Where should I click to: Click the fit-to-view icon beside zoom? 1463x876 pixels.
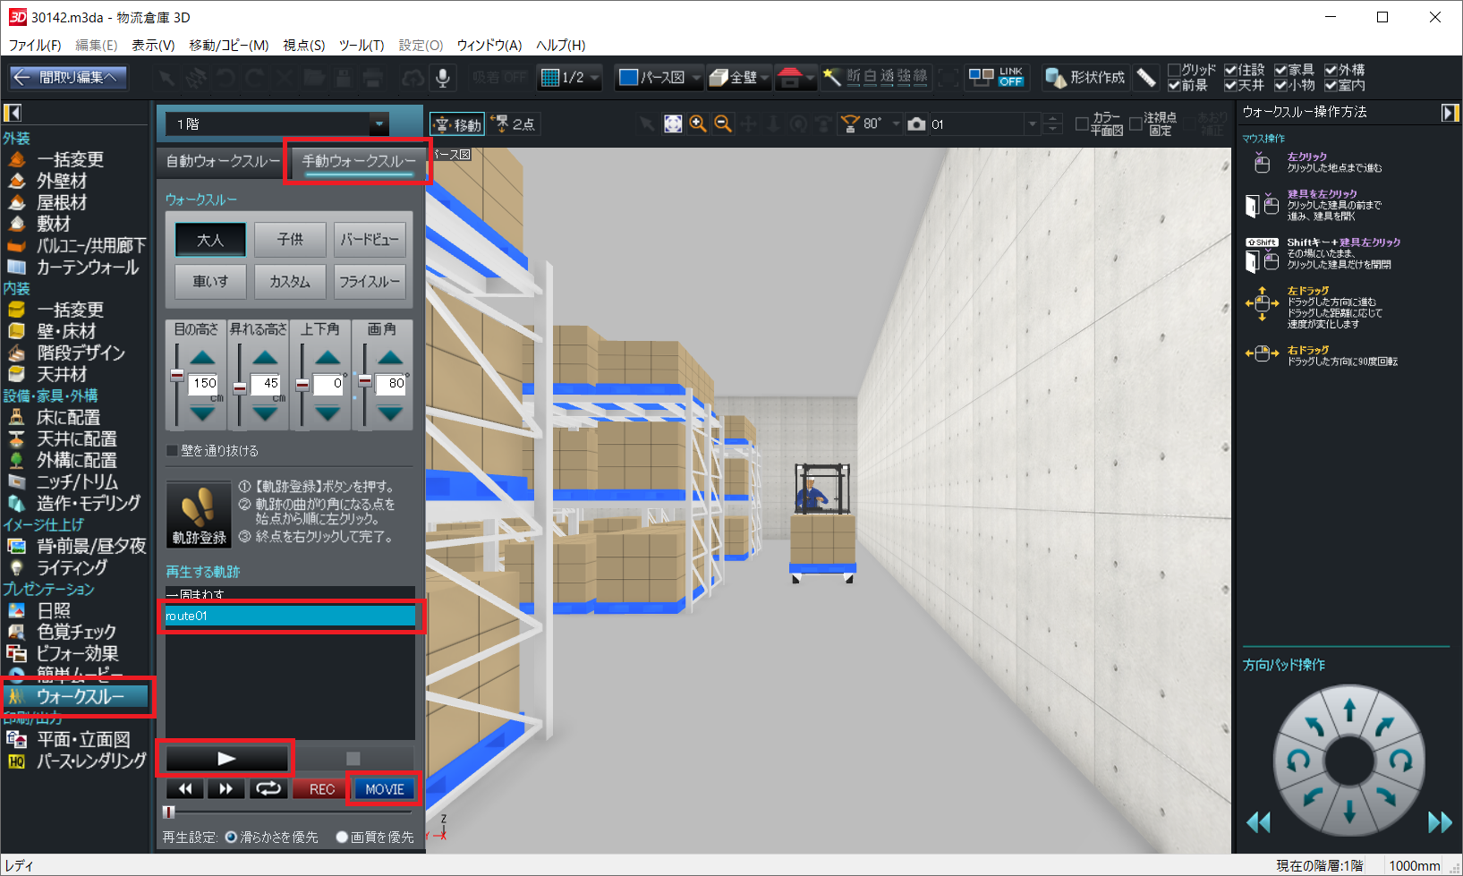[x=673, y=123]
